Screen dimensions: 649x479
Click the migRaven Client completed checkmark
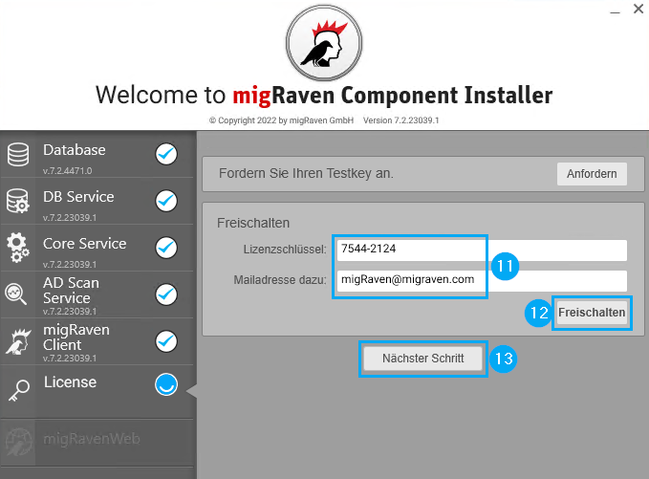[x=166, y=341]
